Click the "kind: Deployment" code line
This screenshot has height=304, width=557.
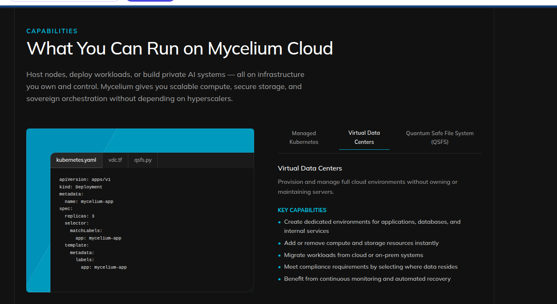(x=81, y=187)
